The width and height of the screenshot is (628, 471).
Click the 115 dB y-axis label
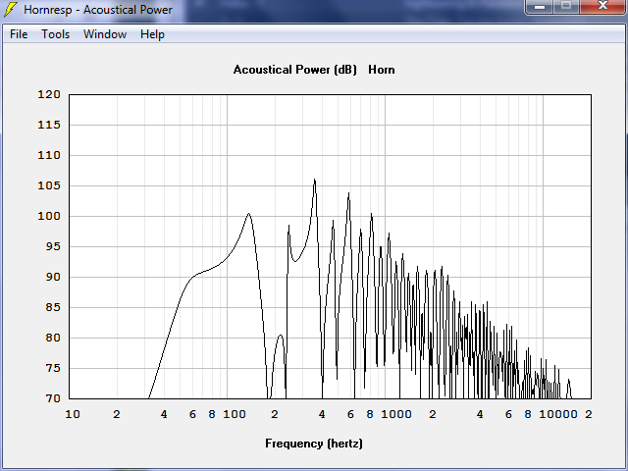pyautogui.click(x=49, y=125)
